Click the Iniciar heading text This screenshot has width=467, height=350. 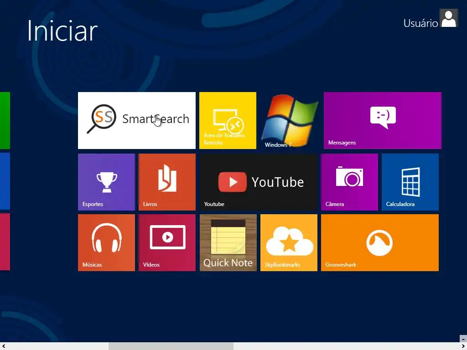[62, 31]
